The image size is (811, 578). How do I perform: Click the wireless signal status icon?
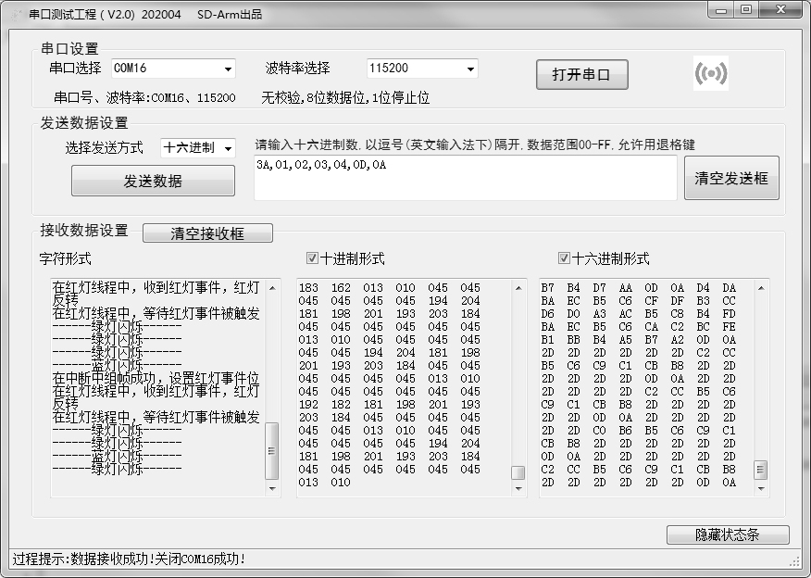tap(711, 75)
